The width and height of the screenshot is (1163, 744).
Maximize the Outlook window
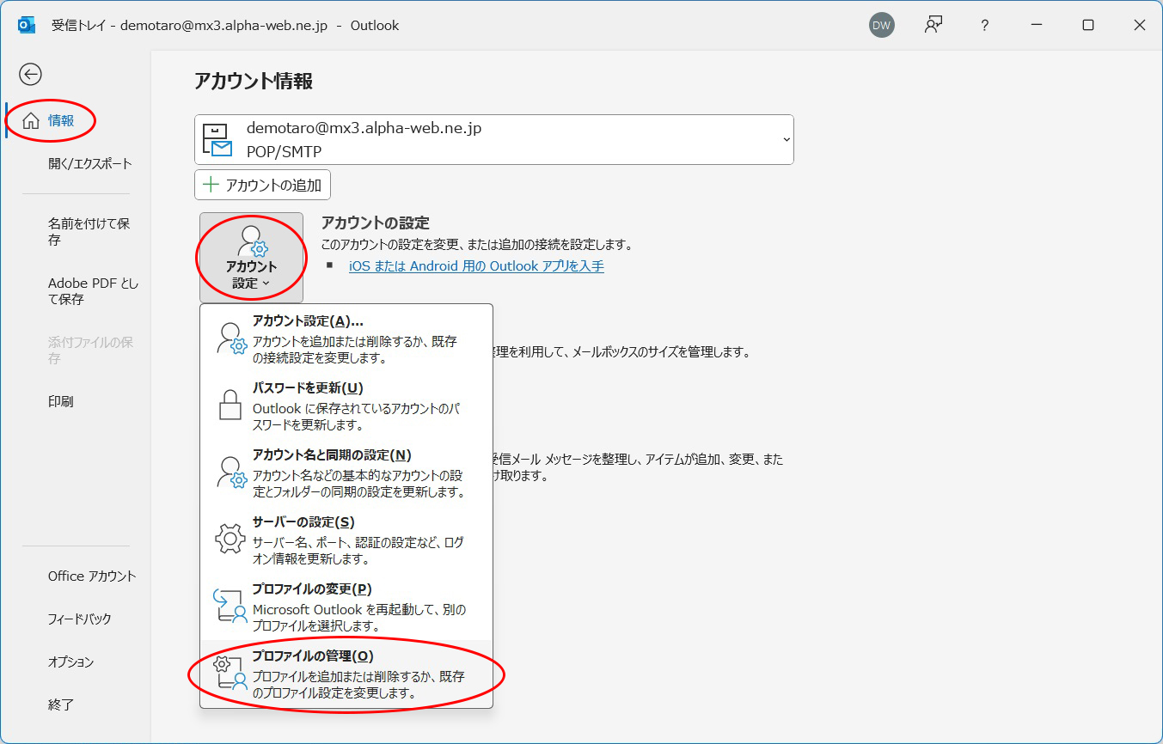1088,25
